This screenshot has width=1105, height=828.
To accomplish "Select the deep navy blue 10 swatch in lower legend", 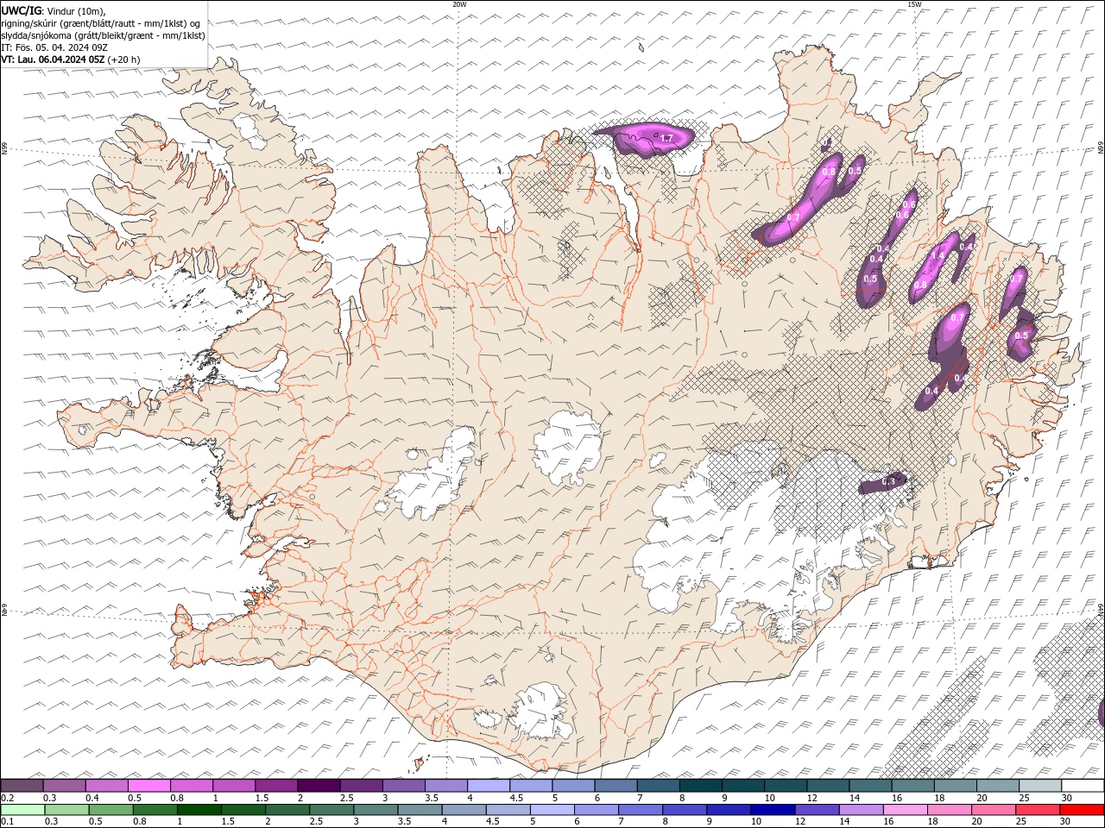I will point(772,810).
